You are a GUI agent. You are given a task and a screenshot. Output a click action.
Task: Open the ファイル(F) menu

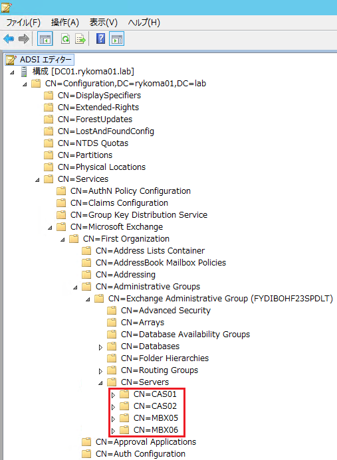click(23, 23)
